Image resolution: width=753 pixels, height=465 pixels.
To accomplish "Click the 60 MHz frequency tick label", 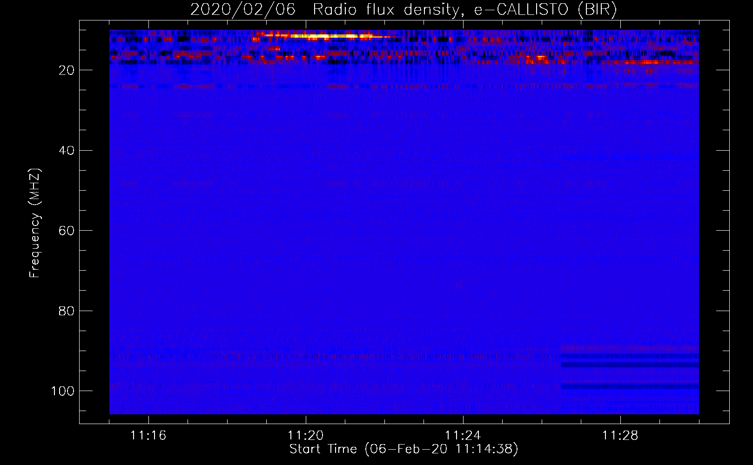I will click(67, 231).
